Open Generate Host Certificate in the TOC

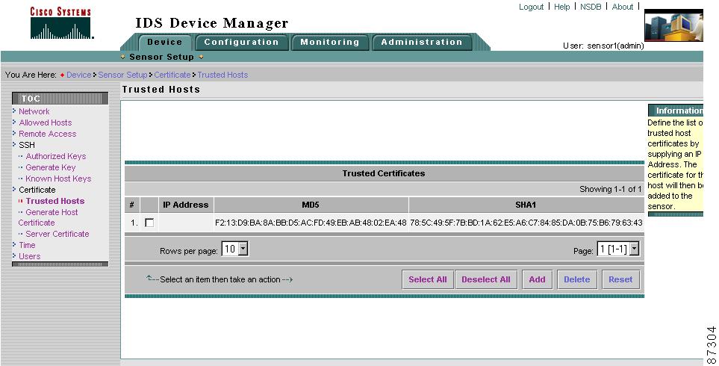pos(48,217)
